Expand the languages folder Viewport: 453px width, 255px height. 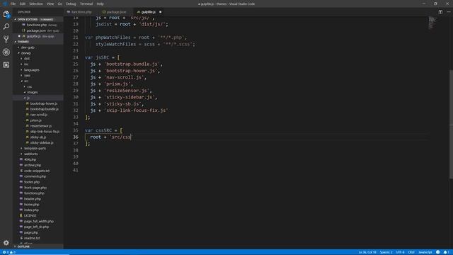38,70
